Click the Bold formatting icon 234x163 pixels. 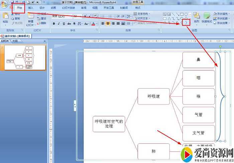click(54, 24)
